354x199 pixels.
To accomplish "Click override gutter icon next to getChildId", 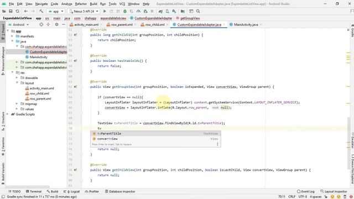I will (x=75, y=35).
